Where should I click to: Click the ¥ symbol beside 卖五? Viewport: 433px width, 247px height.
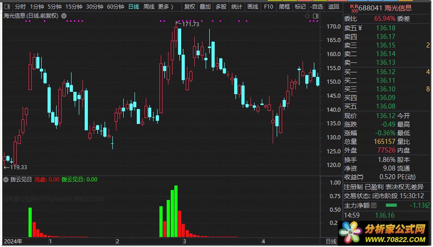(360, 28)
